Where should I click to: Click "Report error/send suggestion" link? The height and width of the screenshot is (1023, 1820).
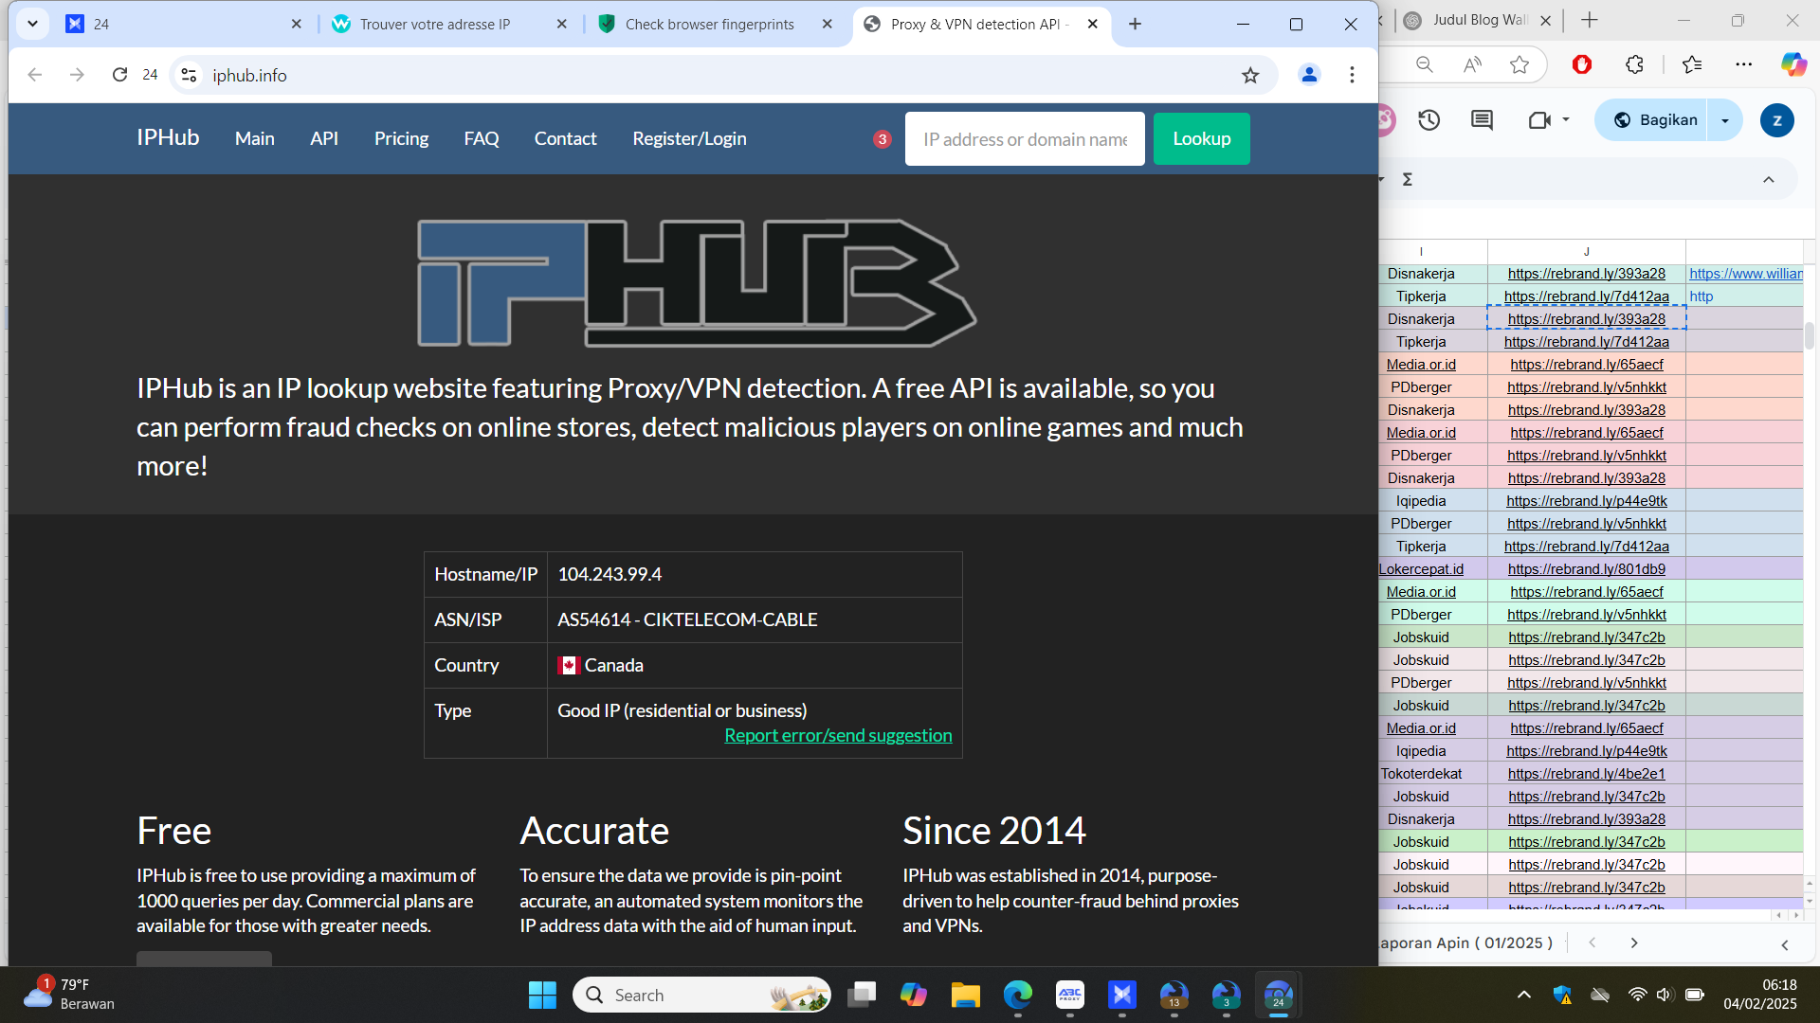point(838,735)
